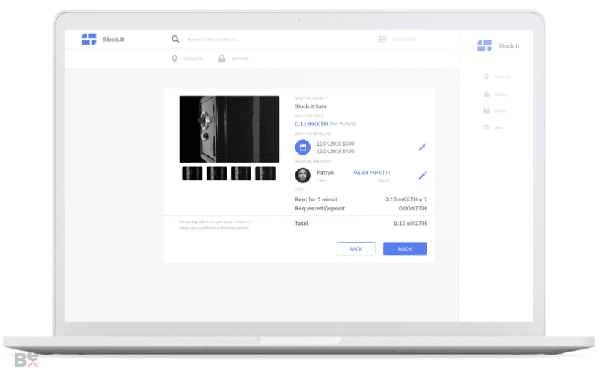
Task: Click the 'Slock.it Safe' title
Action: (x=311, y=106)
